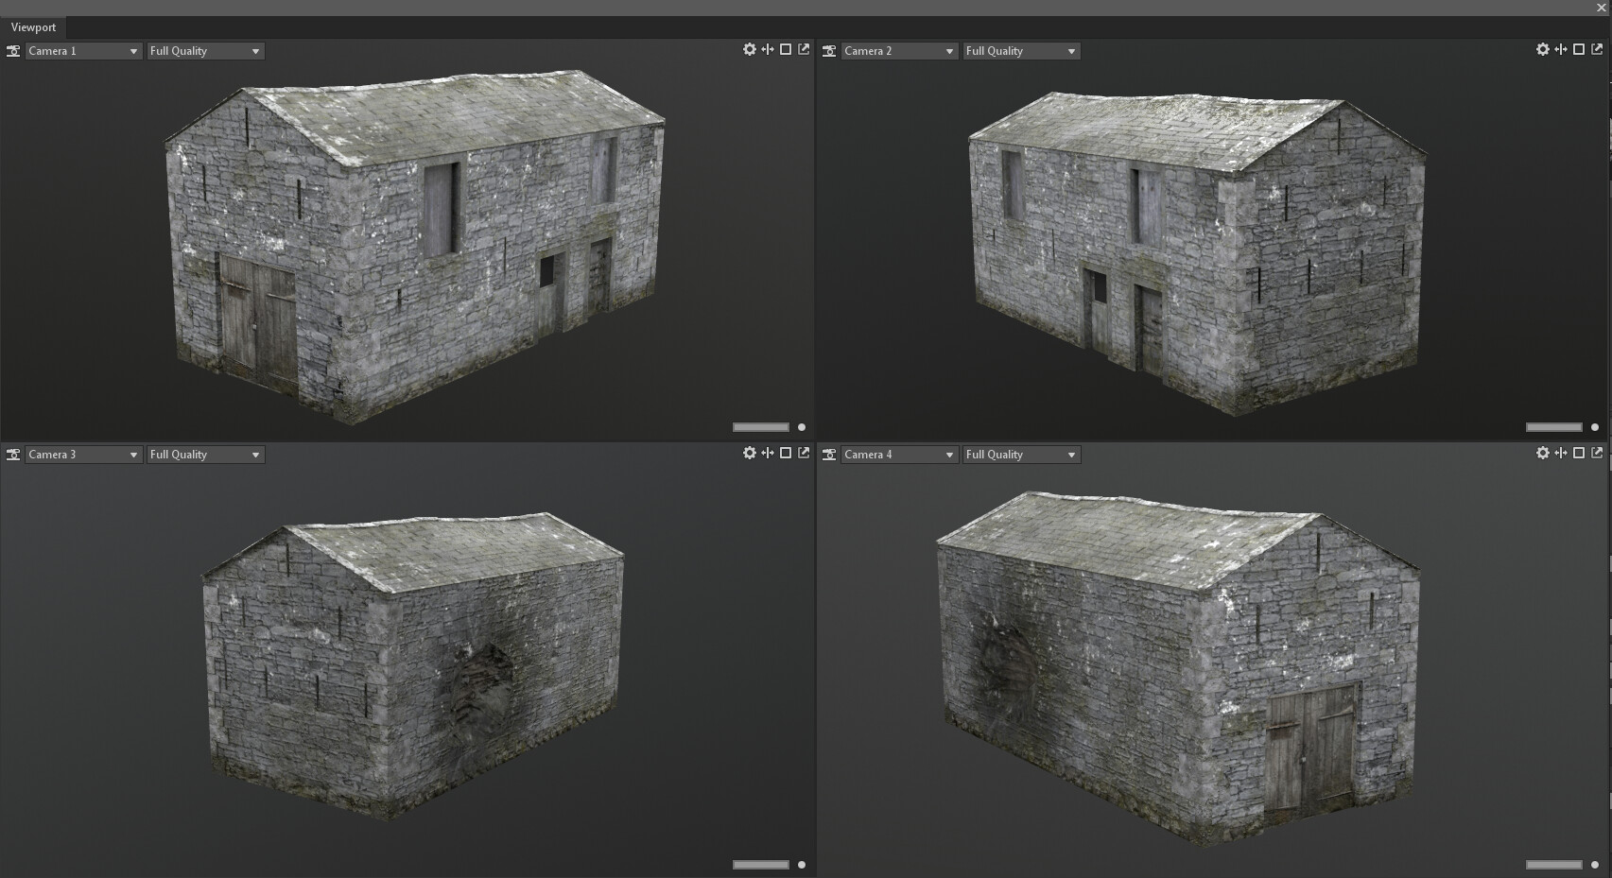Image resolution: width=1612 pixels, height=878 pixels.
Task: Maximize the Camera 3 viewport with the square icon
Action: tap(786, 454)
